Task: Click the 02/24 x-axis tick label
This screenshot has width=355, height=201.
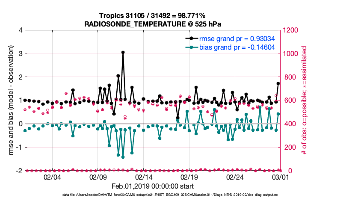Action: (235, 177)
